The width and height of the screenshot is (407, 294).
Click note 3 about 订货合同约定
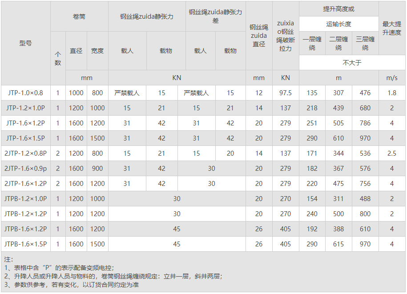71,285
